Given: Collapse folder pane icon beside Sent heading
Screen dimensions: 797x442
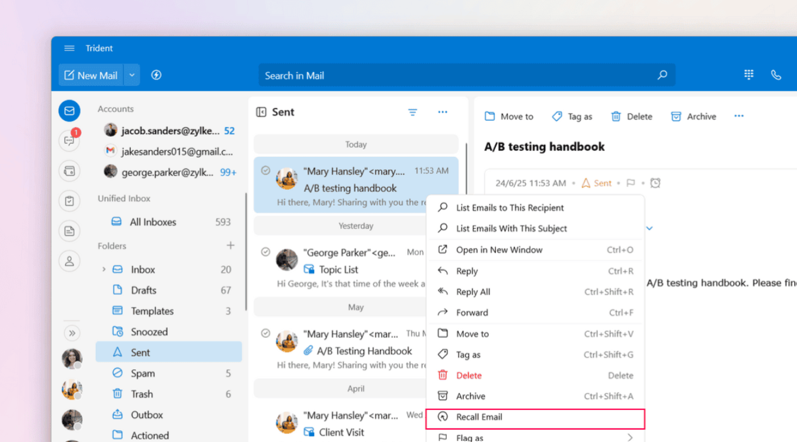Looking at the screenshot, I should coord(261,112).
